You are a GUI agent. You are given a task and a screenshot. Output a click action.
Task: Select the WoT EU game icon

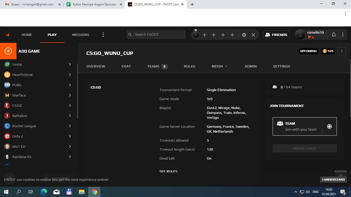point(7,146)
